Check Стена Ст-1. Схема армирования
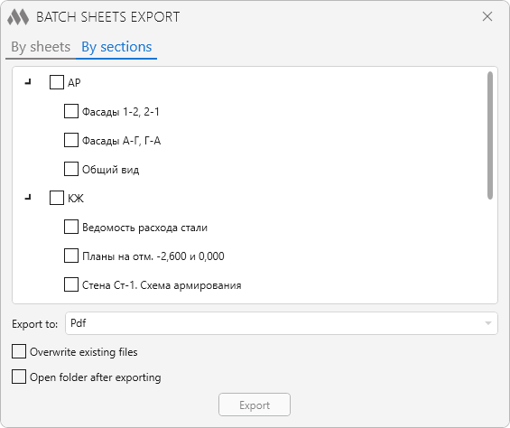510x428 pixels. [71, 284]
